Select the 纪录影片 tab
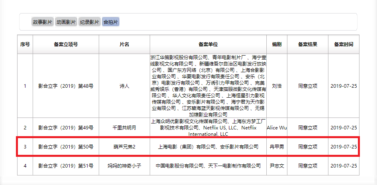This screenshot has width=377, height=185. click(90, 22)
